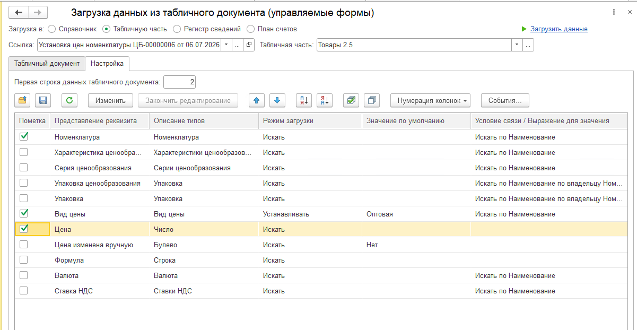This screenshot has width=637, height=330.
Task: Select the Число type description cell
Action: coord(204,229)
